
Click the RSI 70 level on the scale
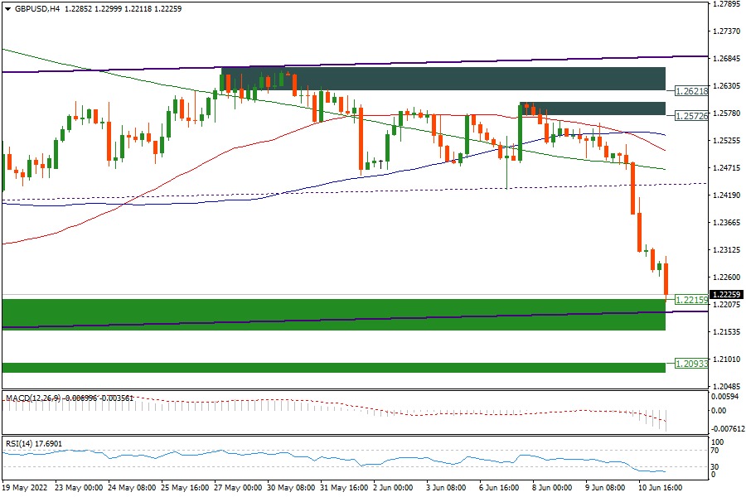click(x=718, y=451)
